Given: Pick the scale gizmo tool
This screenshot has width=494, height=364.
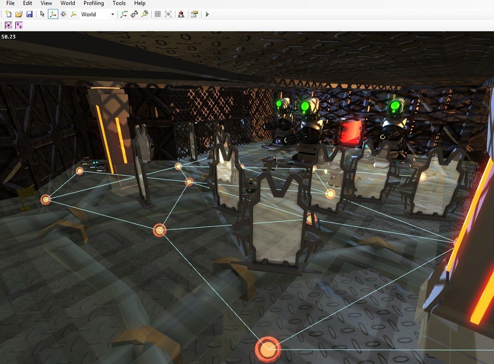Looking at the screenshot, I should pos(73,14).
